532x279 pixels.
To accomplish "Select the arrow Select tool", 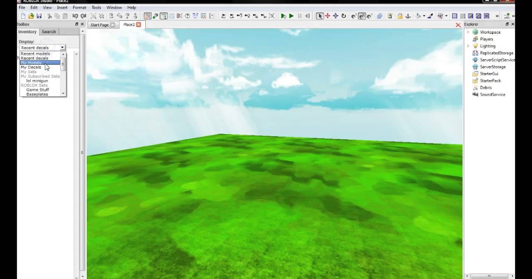I will click(x=320, y=16).
